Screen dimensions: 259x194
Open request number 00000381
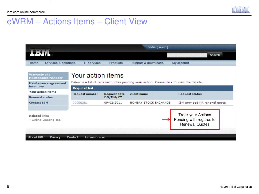[80, 103]
